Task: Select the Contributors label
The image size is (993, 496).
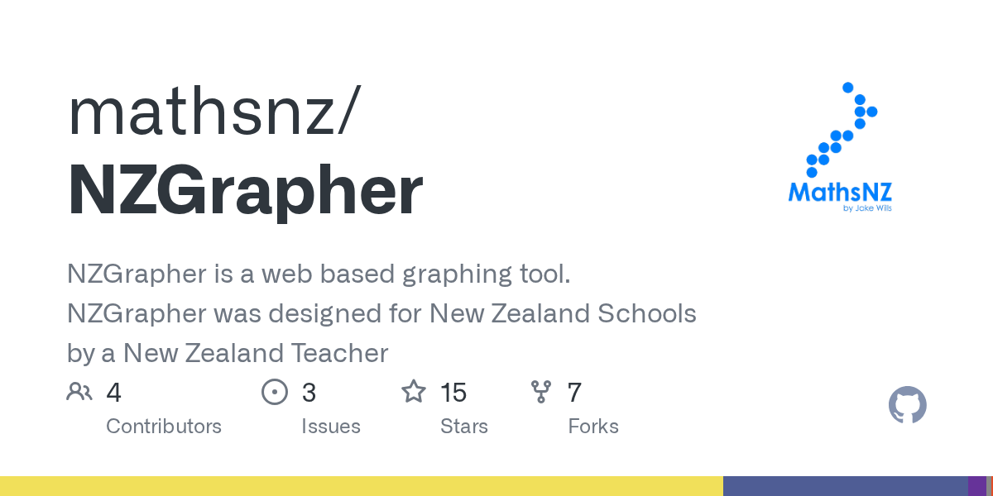Action: (164, 427)
